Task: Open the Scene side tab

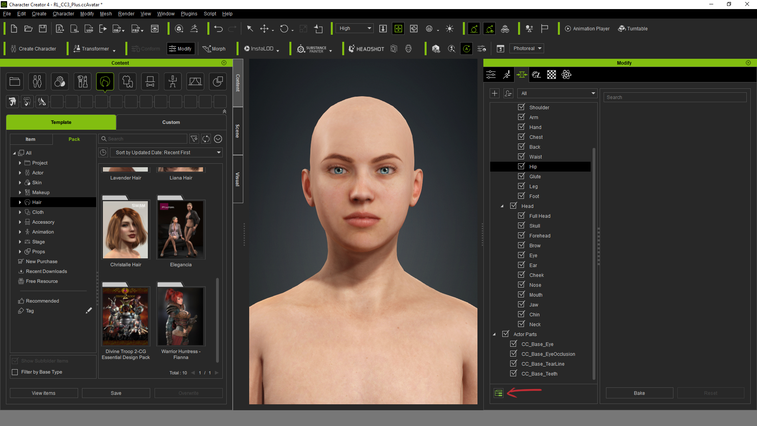Action: 237,131
